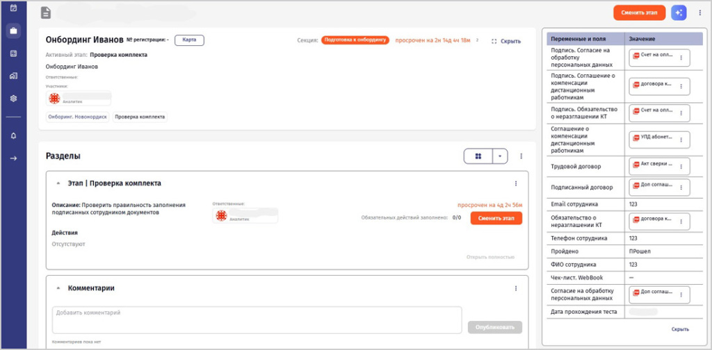The height and width of the screenshot is (350, 712).
Task: Click Скрыть below the variables table
Action: (x=680, y=329)
